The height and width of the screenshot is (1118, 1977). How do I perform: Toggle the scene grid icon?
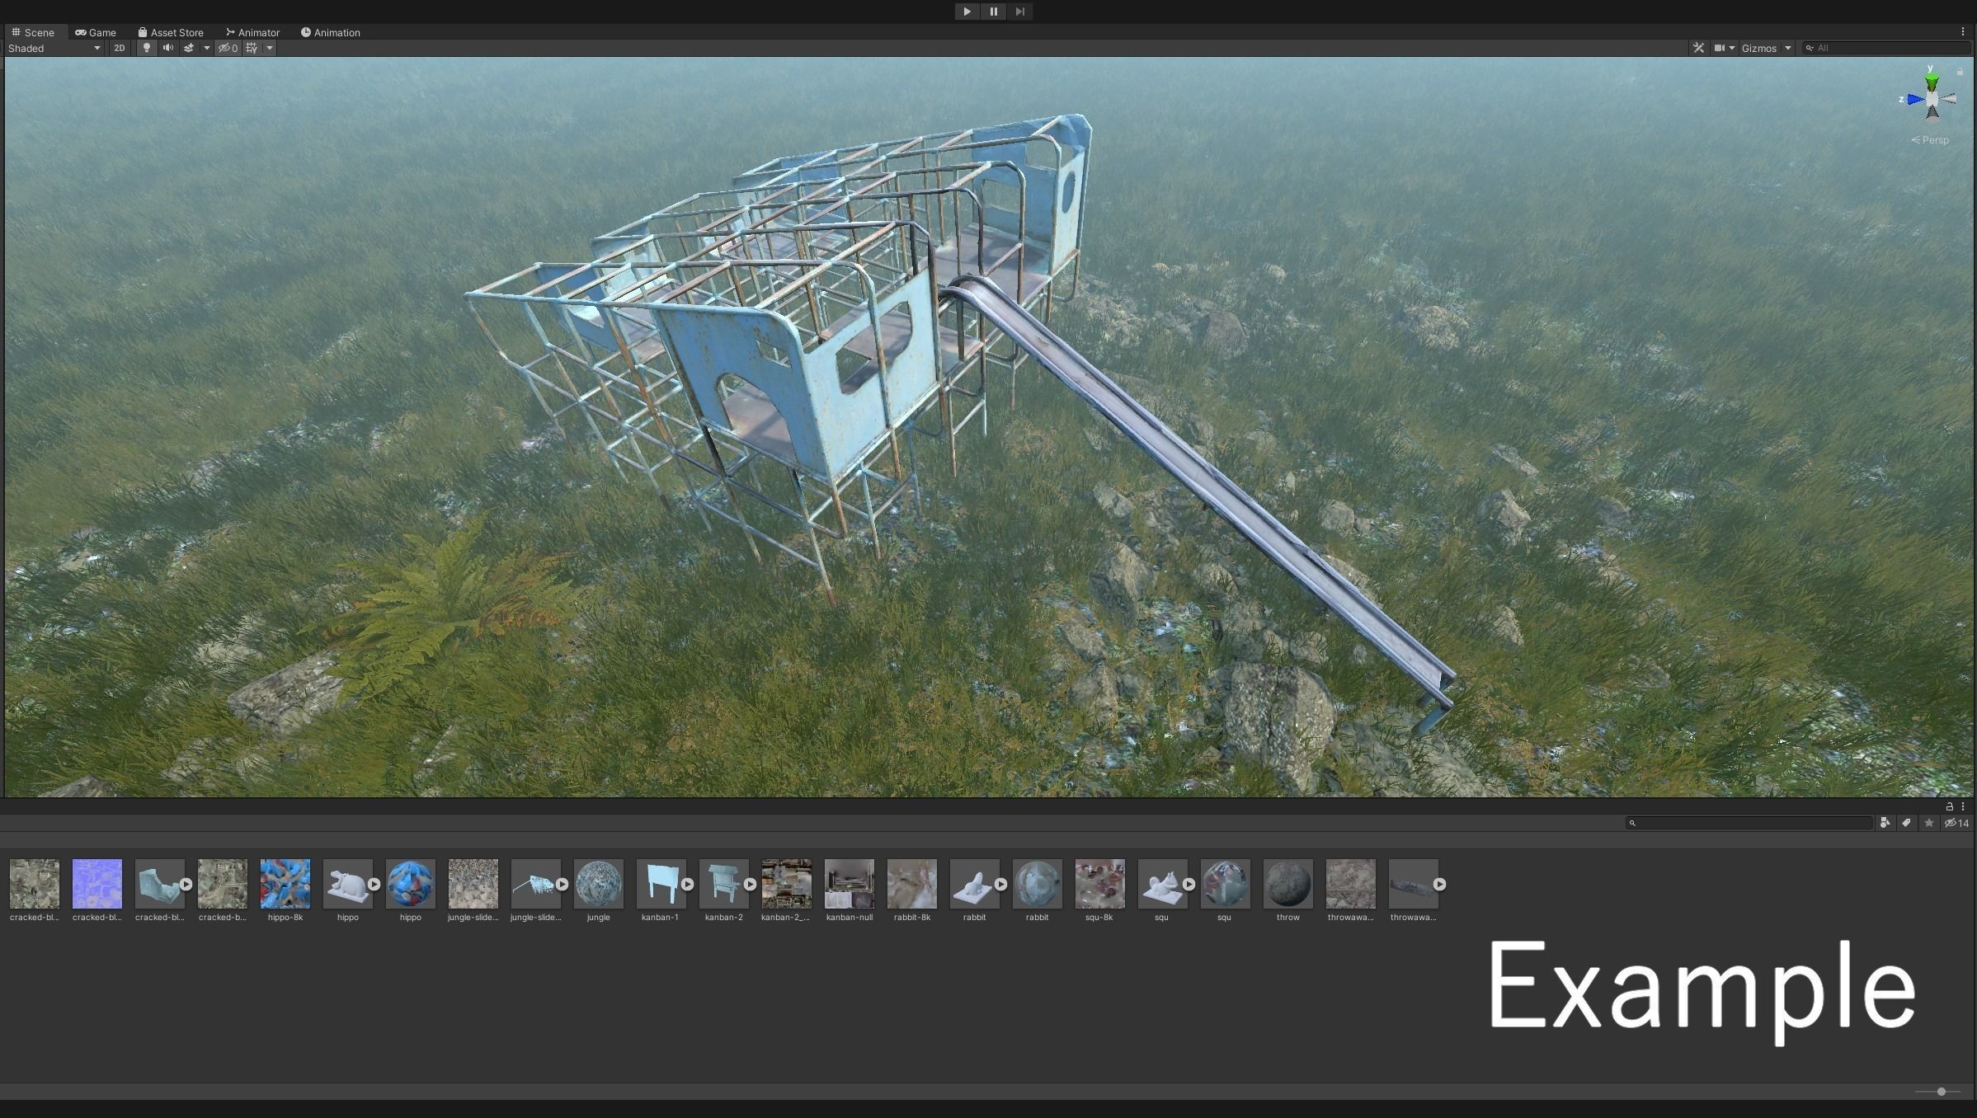pyautogui.click(x=252, y=48)
